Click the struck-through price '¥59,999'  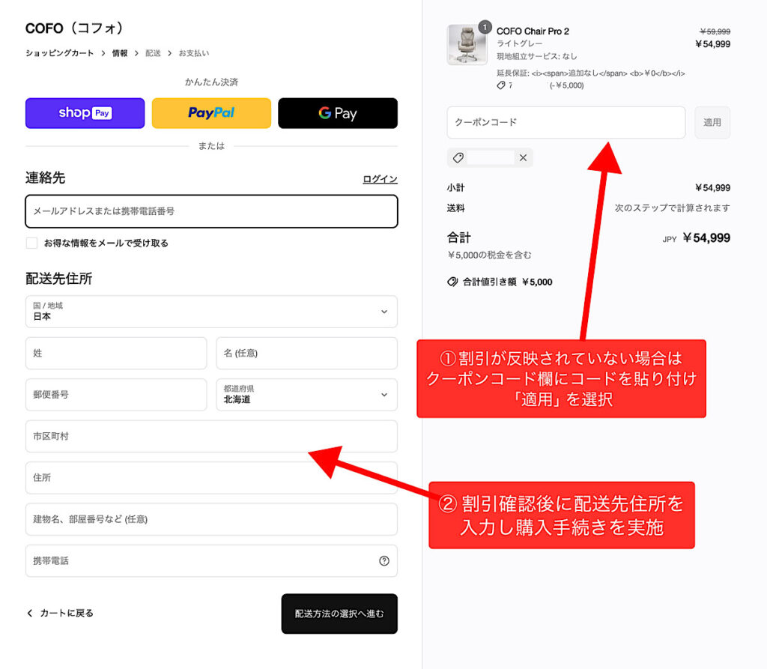pos(715,31)
